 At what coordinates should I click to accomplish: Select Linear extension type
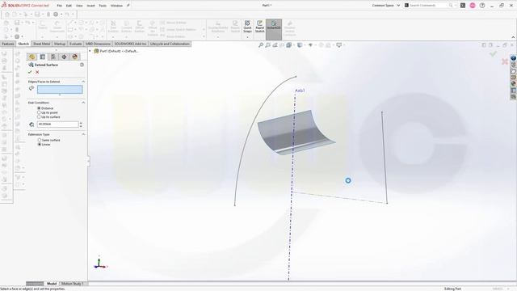click(x=40, y=144)
